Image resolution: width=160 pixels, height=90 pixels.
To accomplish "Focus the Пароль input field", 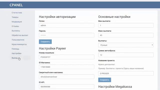I will 66,35.
